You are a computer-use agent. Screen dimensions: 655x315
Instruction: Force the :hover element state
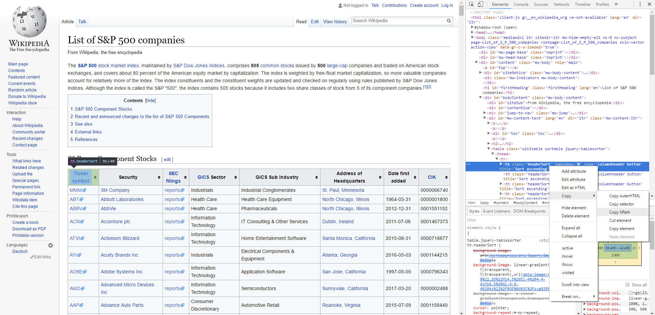tap(567, 256)
